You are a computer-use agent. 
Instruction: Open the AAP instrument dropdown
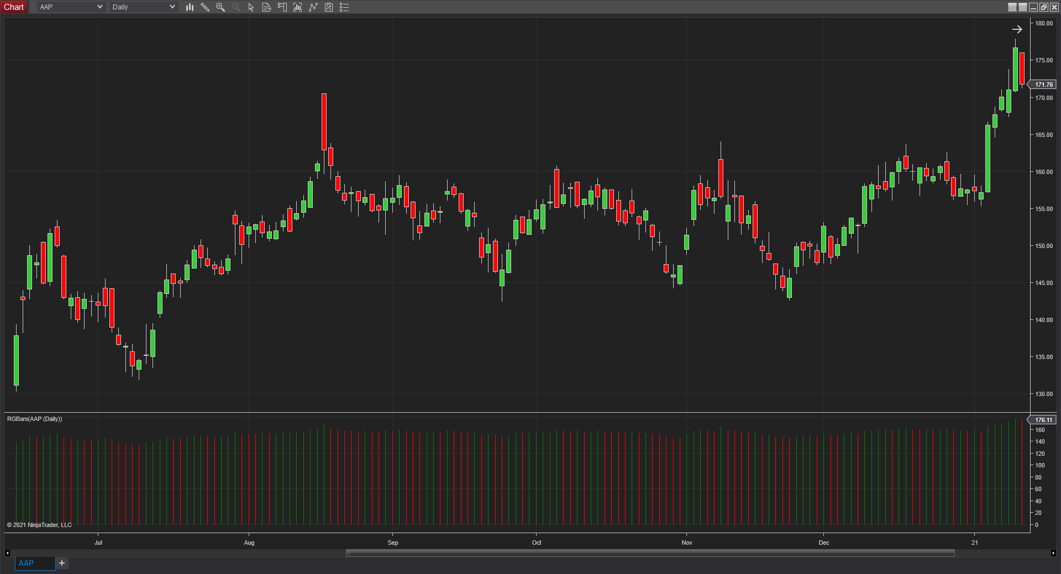71,7
